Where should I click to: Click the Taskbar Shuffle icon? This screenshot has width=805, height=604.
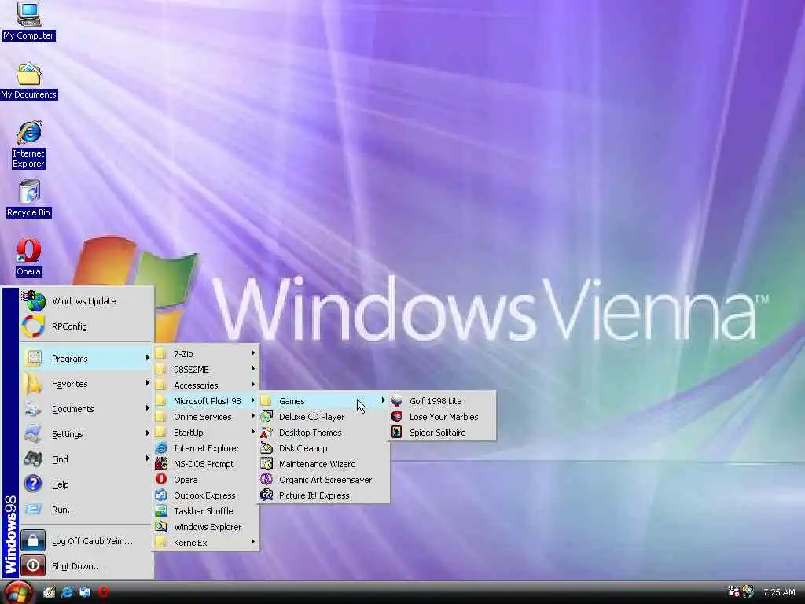[161, 511]
